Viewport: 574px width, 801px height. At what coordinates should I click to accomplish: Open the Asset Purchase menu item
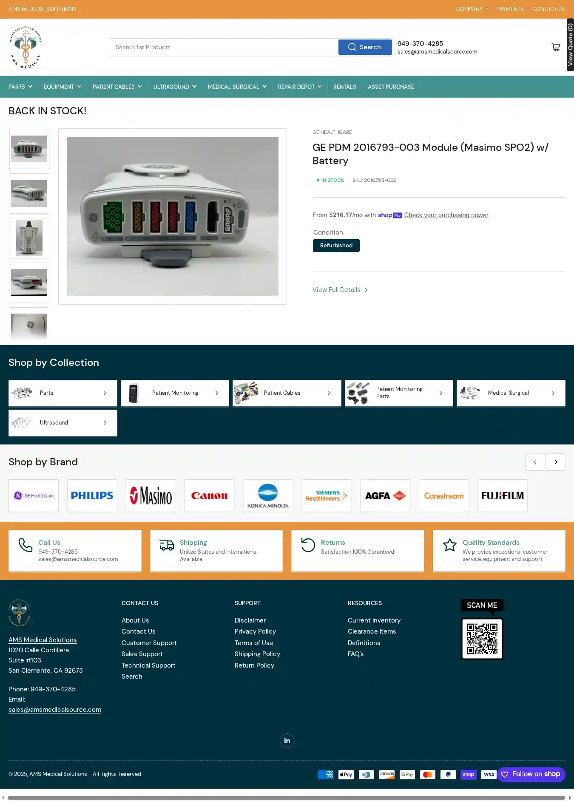point(391,87)
